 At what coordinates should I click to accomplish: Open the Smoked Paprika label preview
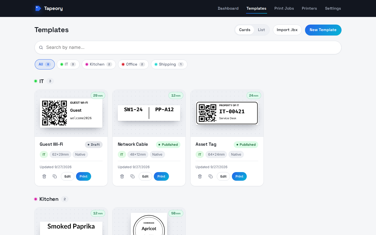pos(71,228)
